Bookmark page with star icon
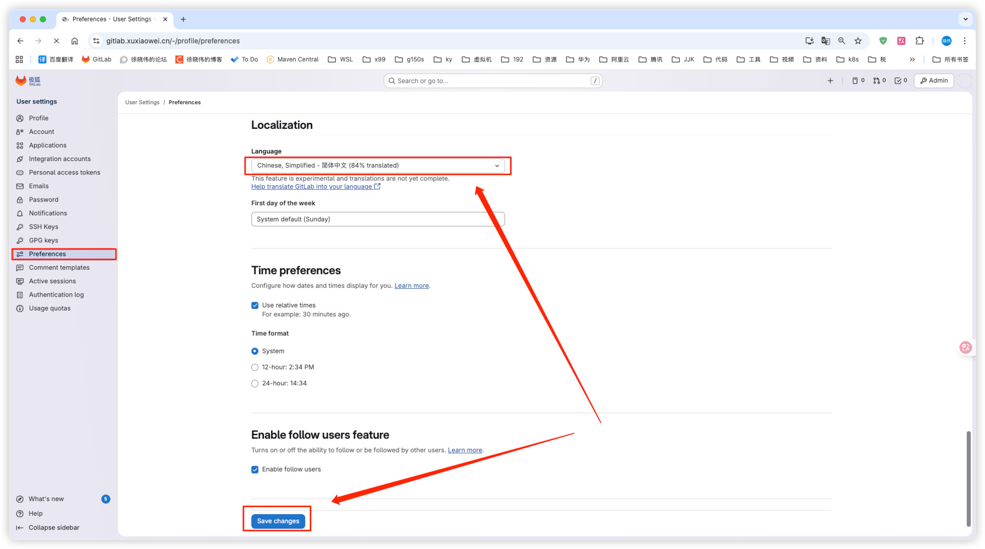The image size is (985, 549). tap(858, 41)
